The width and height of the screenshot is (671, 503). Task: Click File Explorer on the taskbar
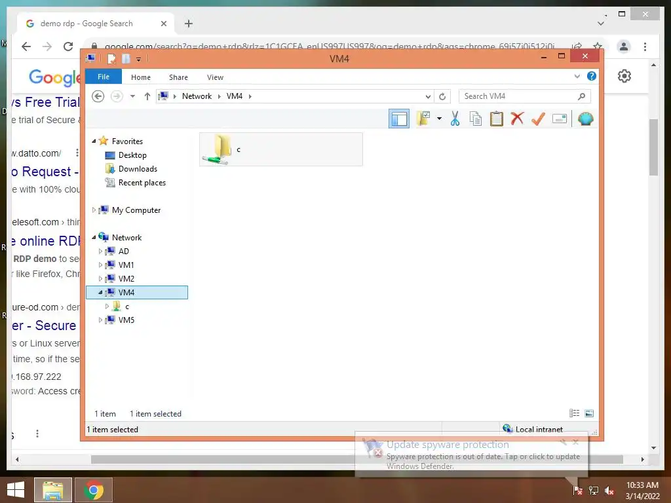point(53,490)
